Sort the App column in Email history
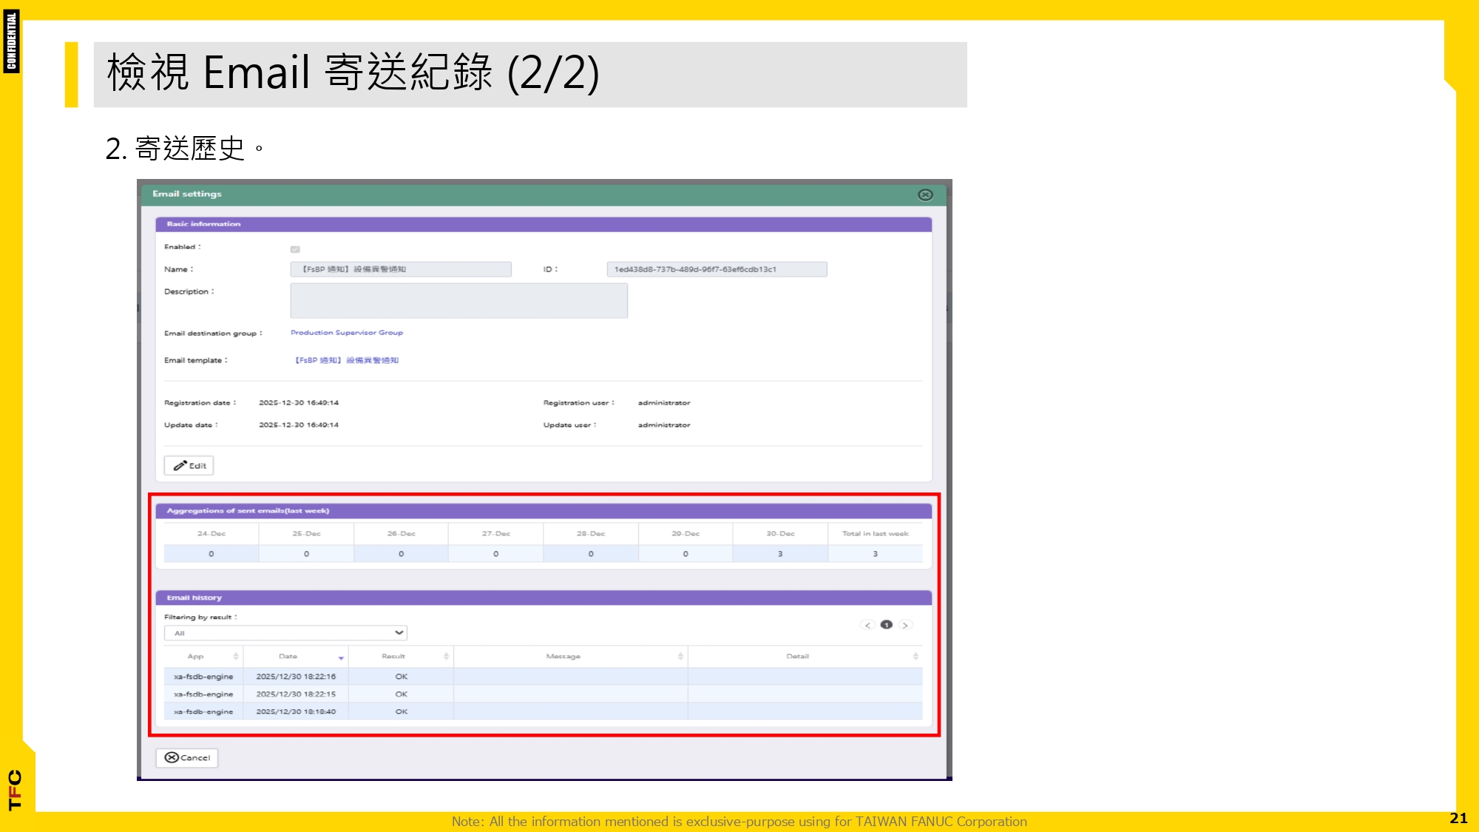This screenshot has width=1479, height=832. coord(235,656)
